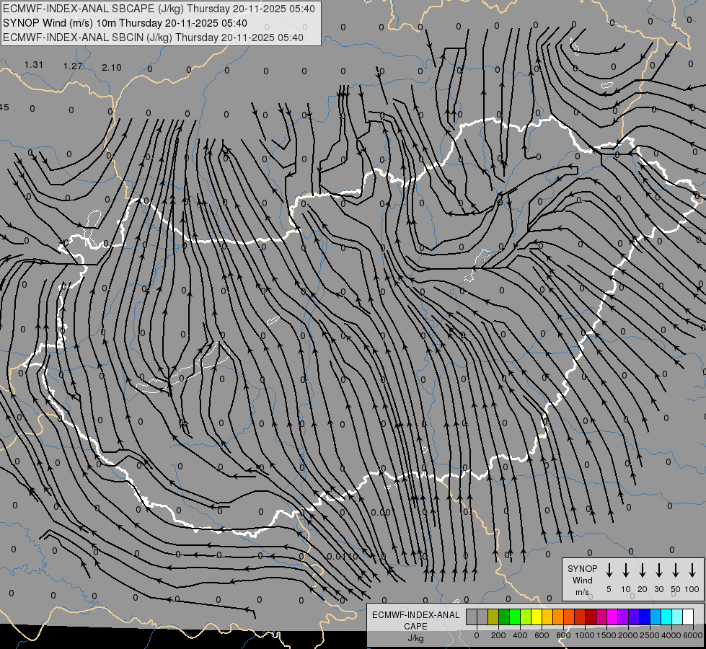706x649 pixels.
Task: Click the 800 tick label in CAPE legend
Action: coord(563,635)
